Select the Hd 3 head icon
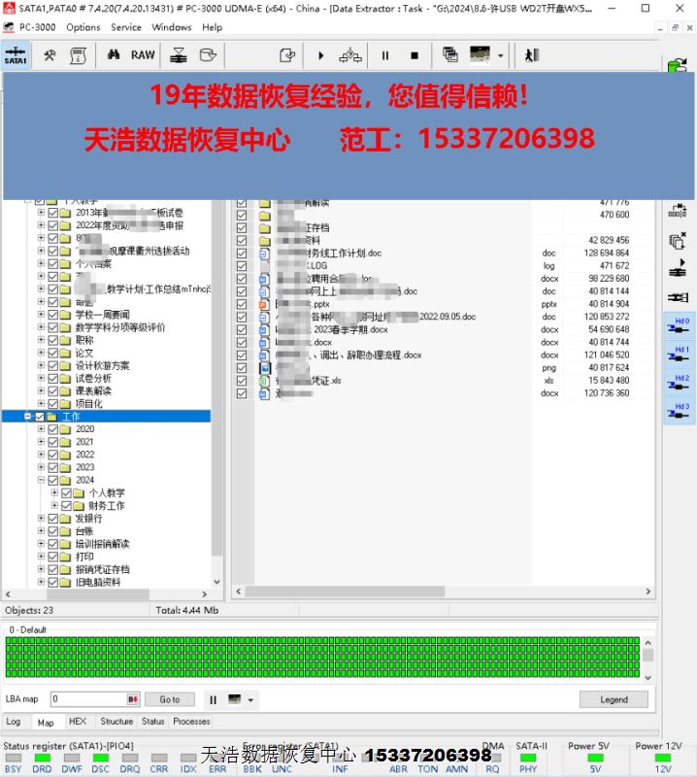Image resolution: width=697 pixels, height=777 pixels. click(680, 412)
